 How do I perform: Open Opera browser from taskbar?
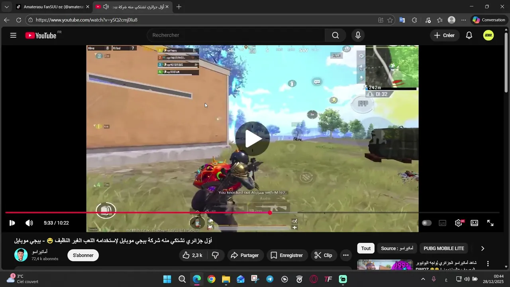point(314,279)
